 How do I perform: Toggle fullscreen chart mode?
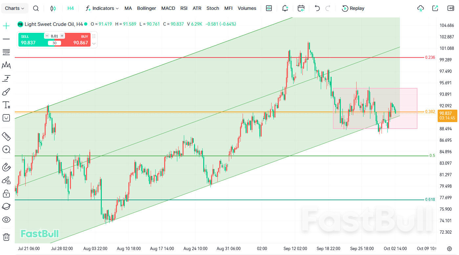tap(451, 8)
